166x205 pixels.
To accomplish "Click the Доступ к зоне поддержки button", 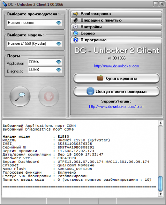I will pyautogui.click(x=116, y=91).
